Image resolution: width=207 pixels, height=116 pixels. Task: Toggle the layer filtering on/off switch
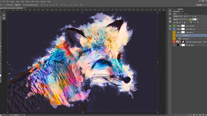(198, 16)
